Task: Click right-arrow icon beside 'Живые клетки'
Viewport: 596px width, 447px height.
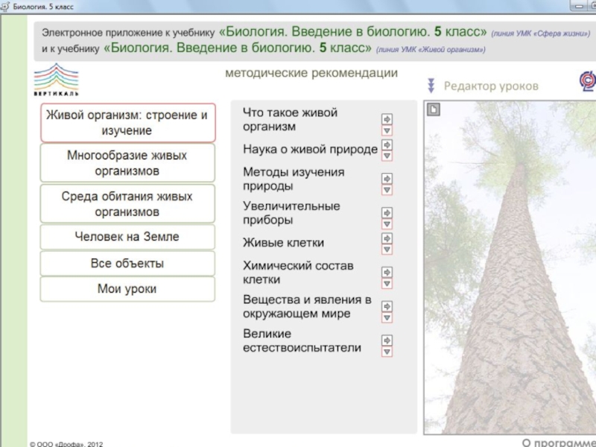Action: coord(387,238)
